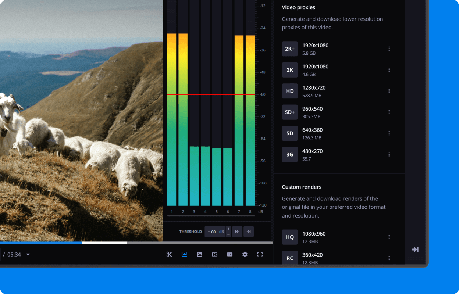Collapse the right side panel

(415, 250)
